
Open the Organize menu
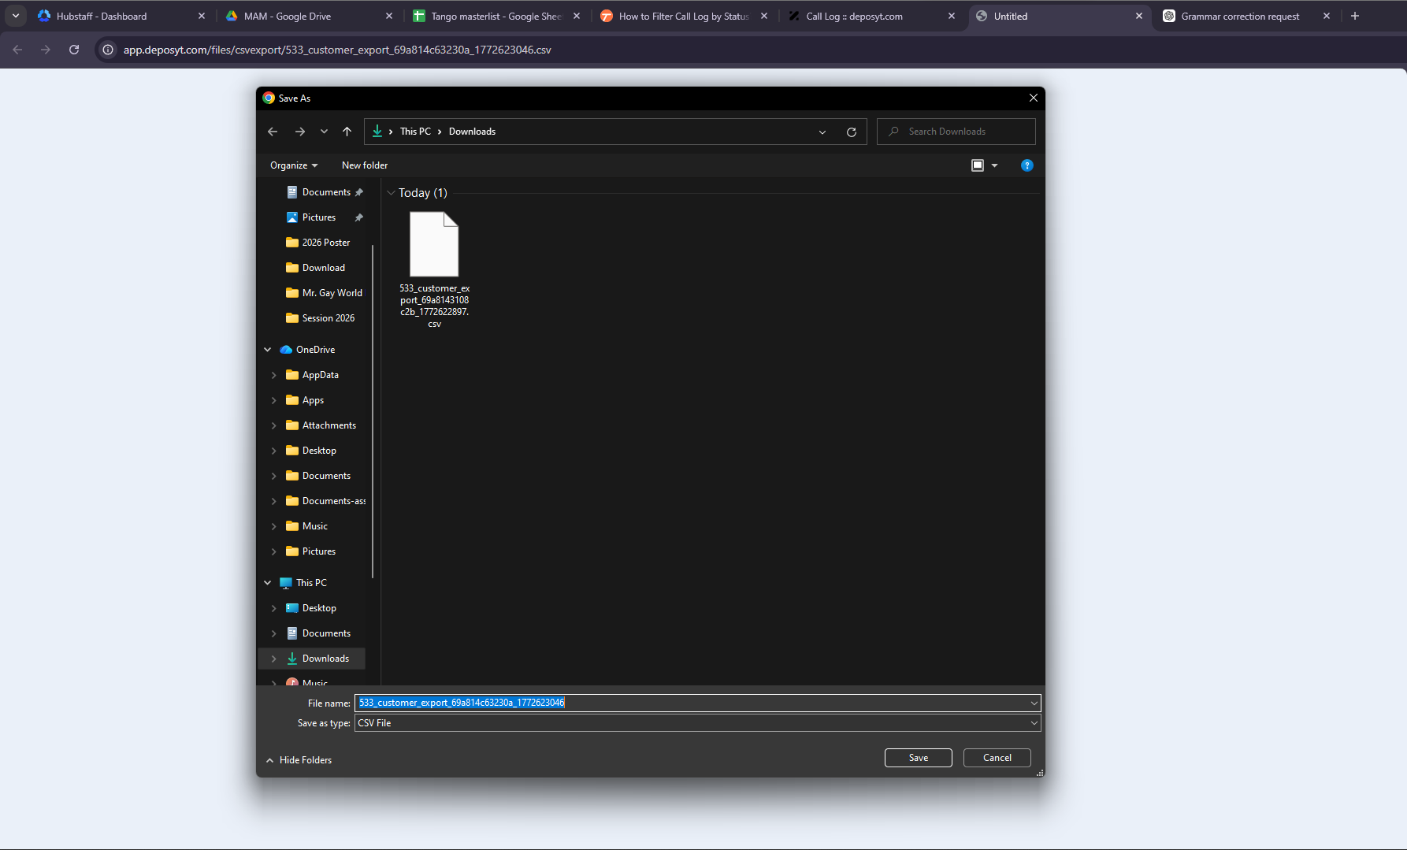coord(293,165)
